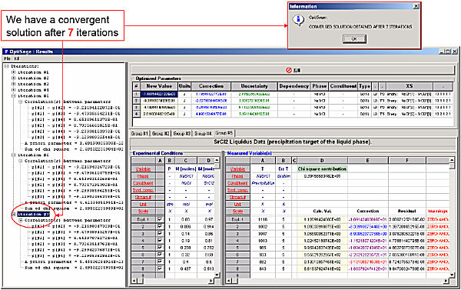The image size is (461, 290).
Task: Select the Iteration #7 tree item
Action: [33, 215]
